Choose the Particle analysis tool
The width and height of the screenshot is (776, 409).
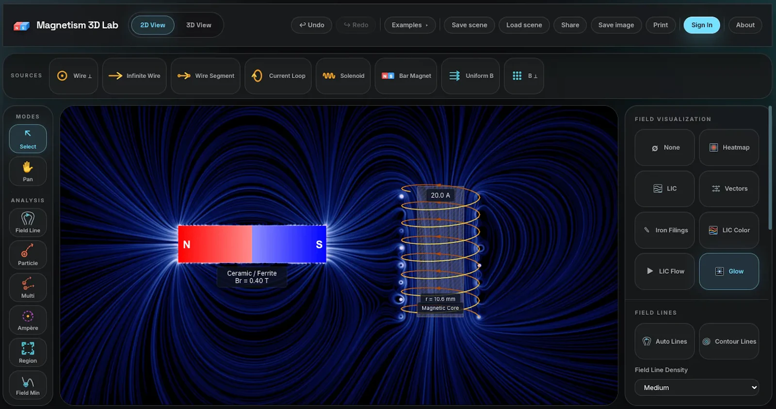click(x=28, y=255)
